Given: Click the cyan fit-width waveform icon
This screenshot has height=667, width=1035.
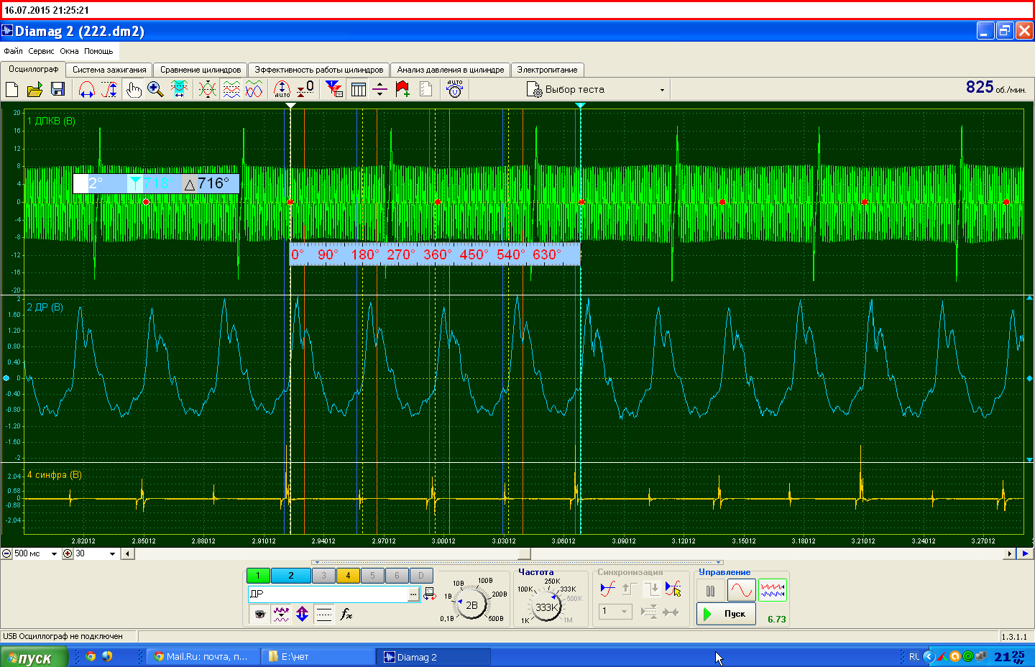Looking at the screenshot, I should click(179, 89).
